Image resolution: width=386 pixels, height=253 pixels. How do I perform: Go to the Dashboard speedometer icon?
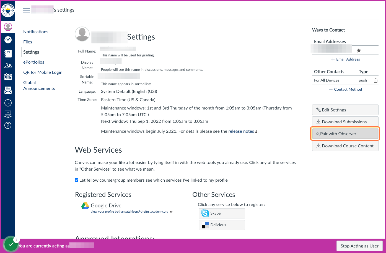[8, 40]
